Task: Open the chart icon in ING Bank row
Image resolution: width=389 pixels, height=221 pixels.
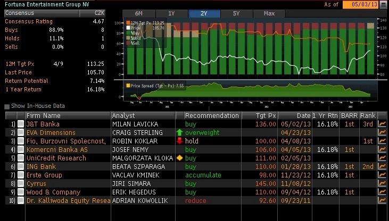Action: pos(382,166)
